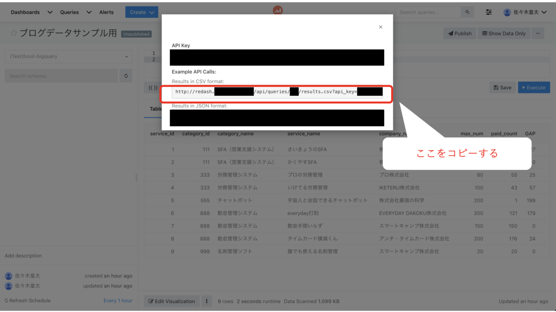Click the cell 宇宙人と会話できるチャットボット

click(x=327, y=201)
